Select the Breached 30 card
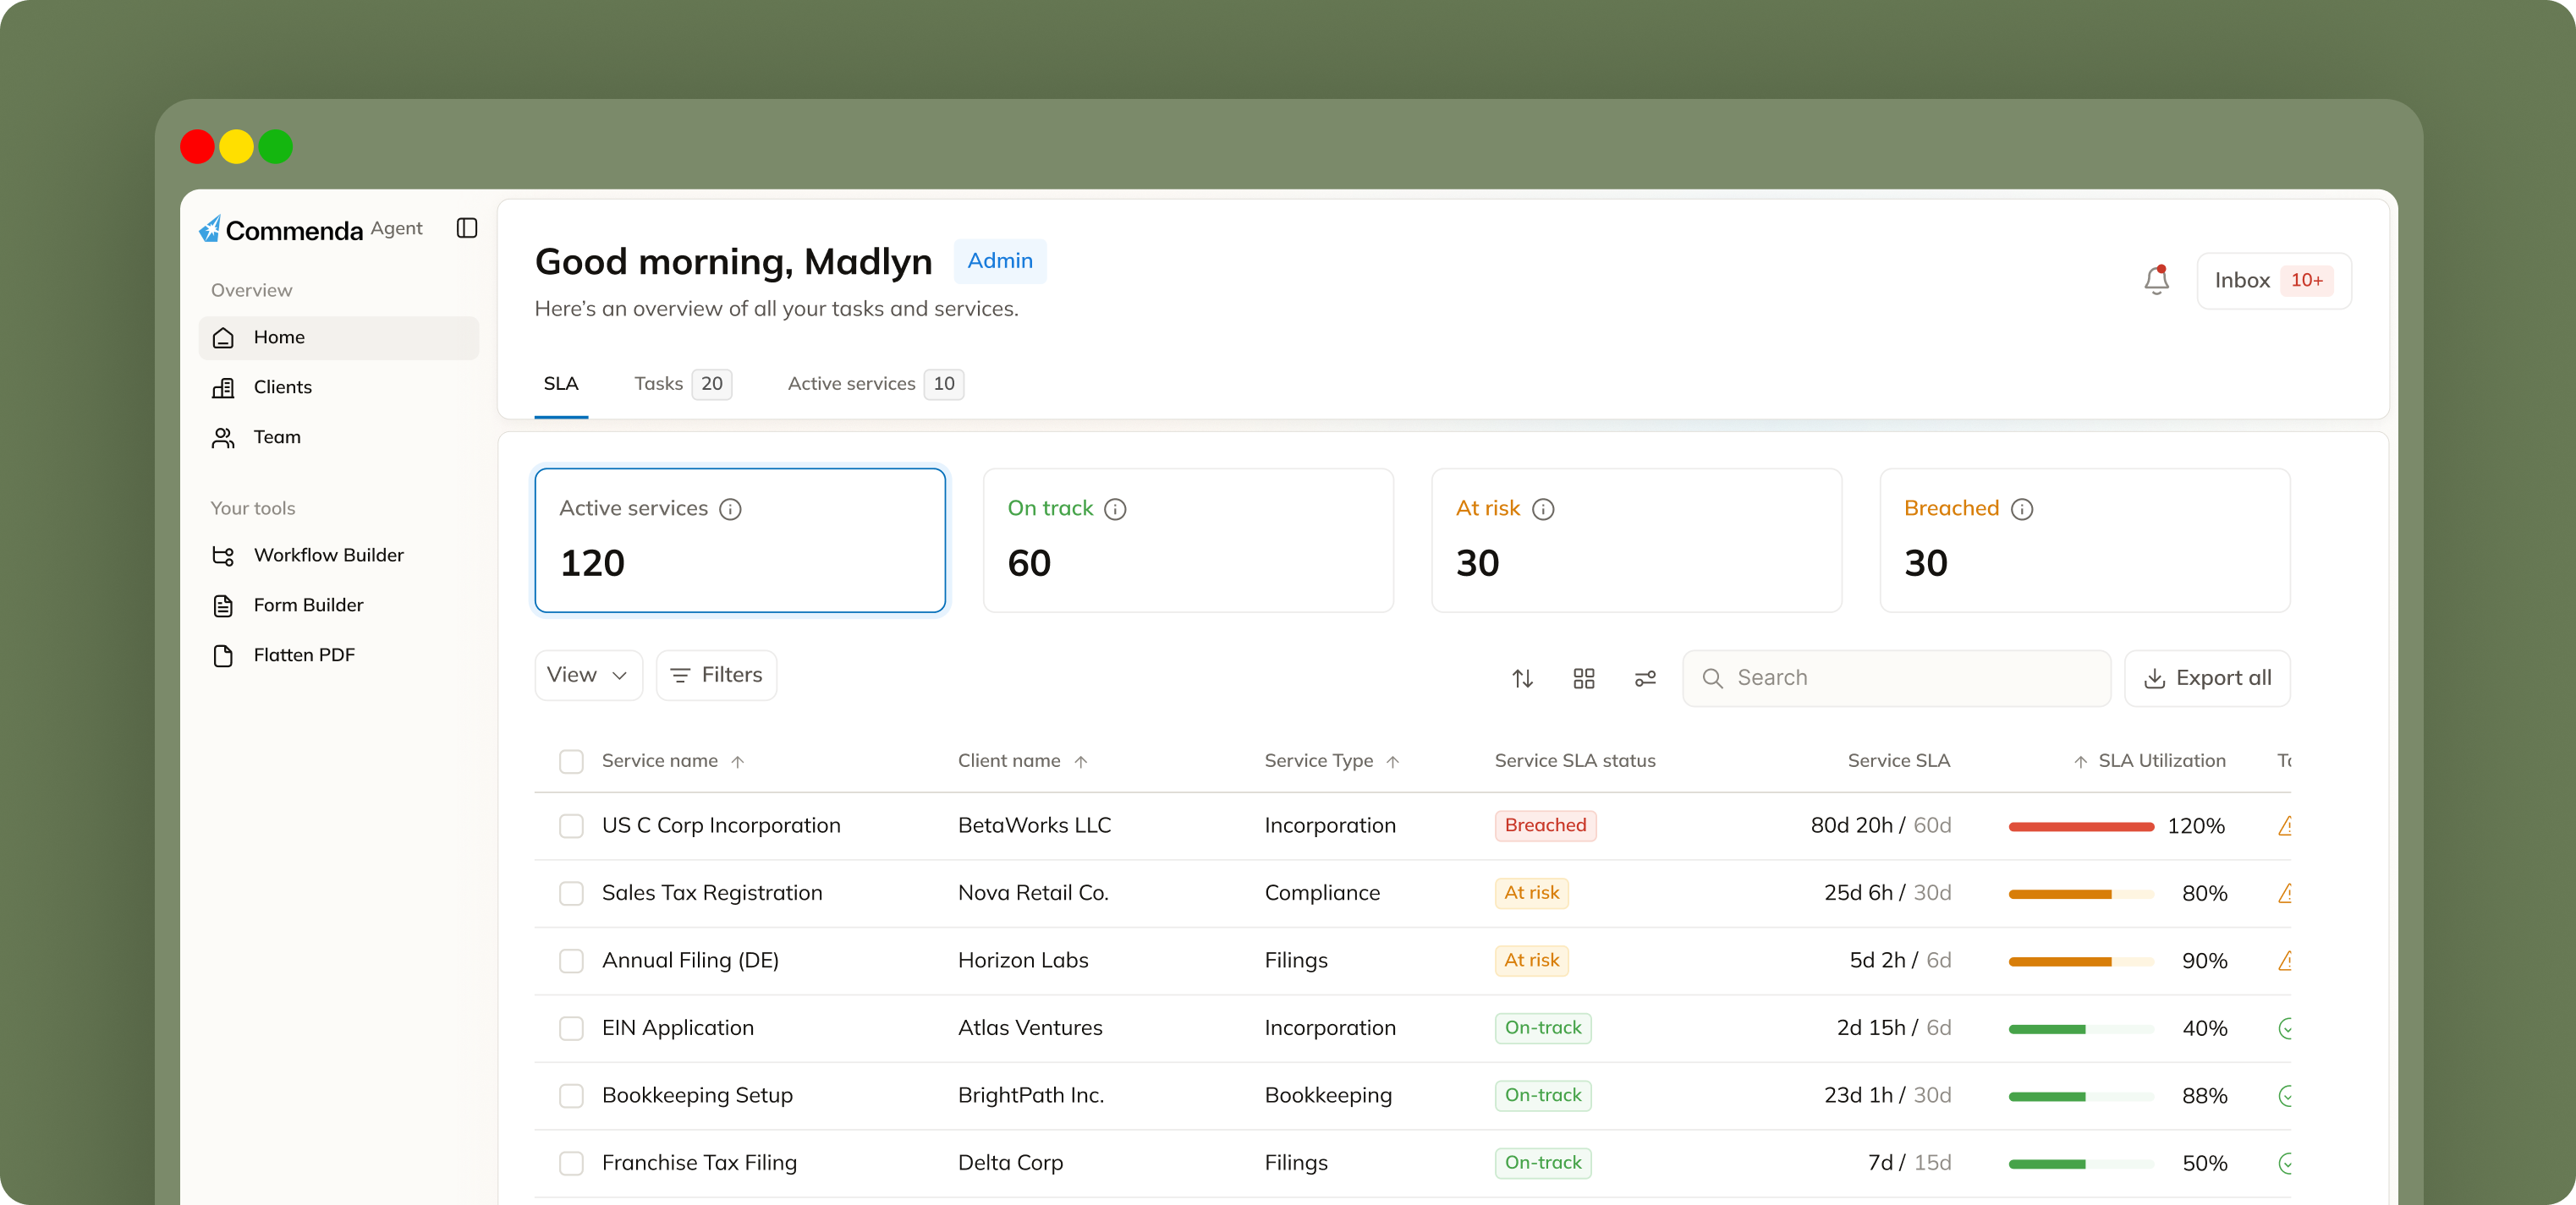The height and width of the screenshot is (1205, 2576). pyautogui.click(x=2085, y=540)
